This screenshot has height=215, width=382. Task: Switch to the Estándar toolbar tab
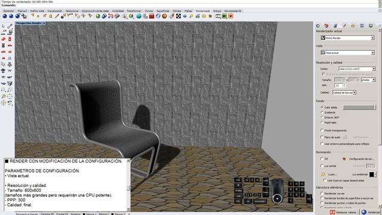click(8, 11)
